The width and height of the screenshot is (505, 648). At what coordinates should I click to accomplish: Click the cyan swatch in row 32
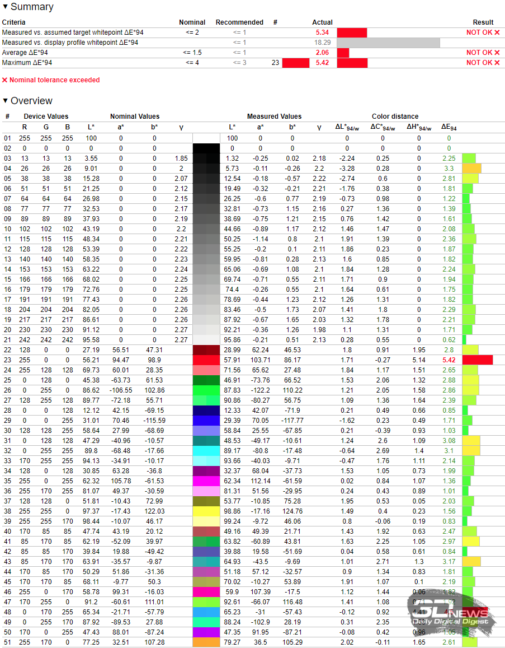tap(206, 451)
